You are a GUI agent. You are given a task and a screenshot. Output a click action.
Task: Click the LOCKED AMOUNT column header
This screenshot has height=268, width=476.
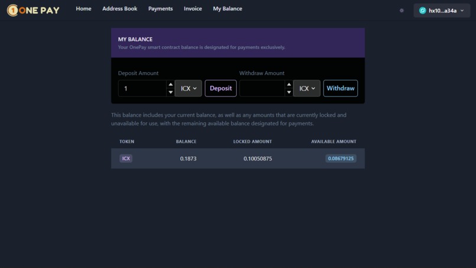click(252, 141)
